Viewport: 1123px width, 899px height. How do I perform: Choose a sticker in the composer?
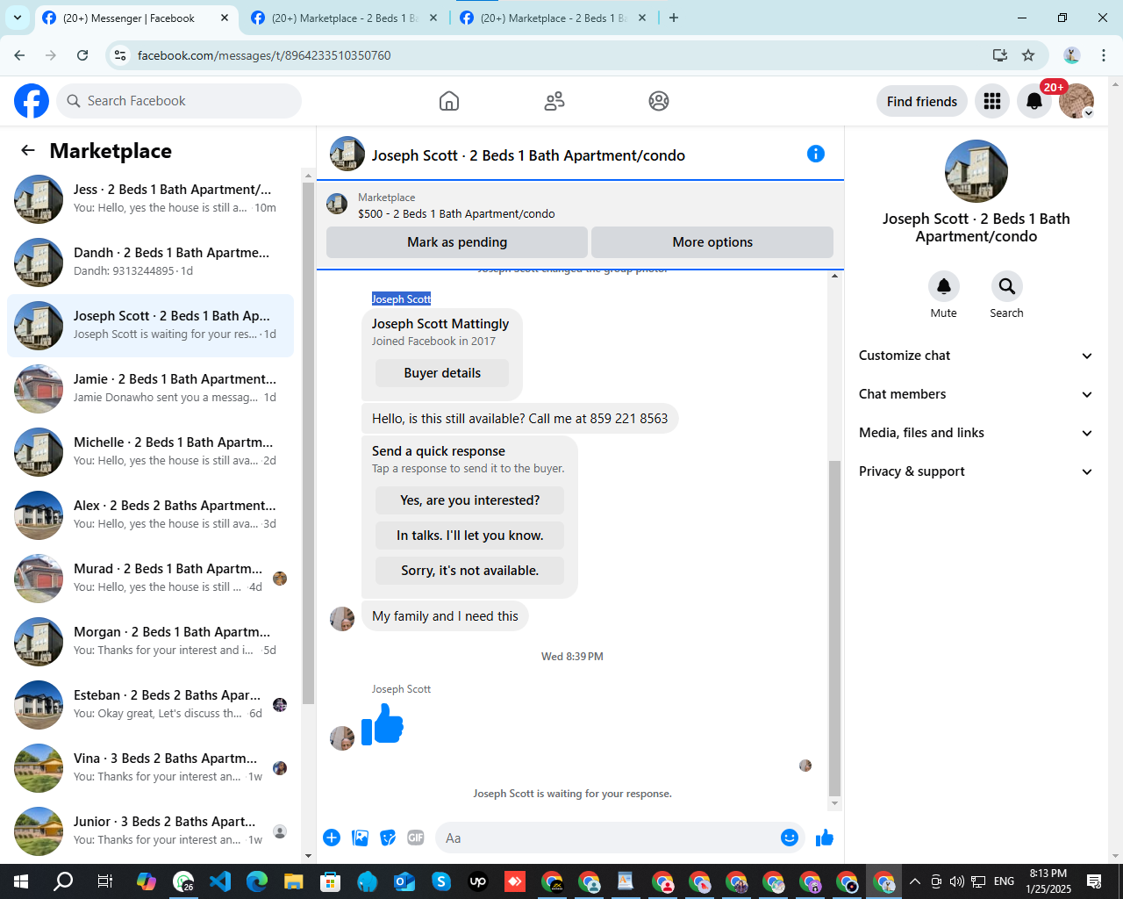(388, 838)
